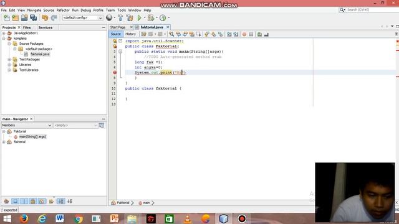
Task: Toggle Show Inner Classes in Navigator
Action: coord(42,202)
